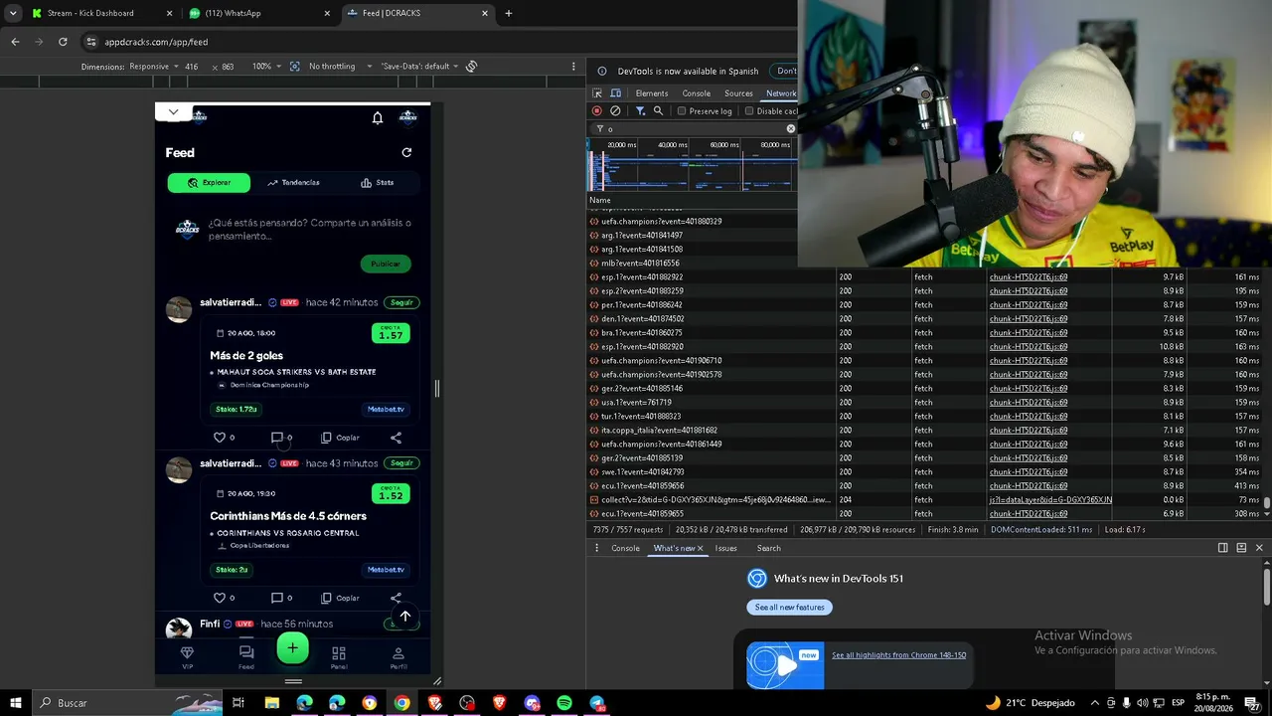The width and height of the screenshot is (1272, 716).
Task: Clear the network log
Action: 615,111
